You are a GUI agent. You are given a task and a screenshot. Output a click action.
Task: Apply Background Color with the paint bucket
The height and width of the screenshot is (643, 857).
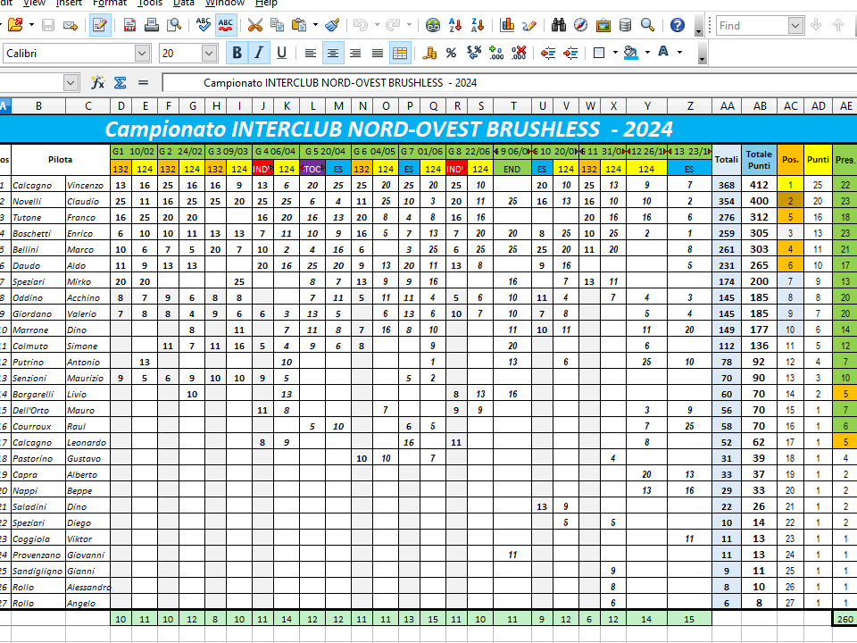631,53
